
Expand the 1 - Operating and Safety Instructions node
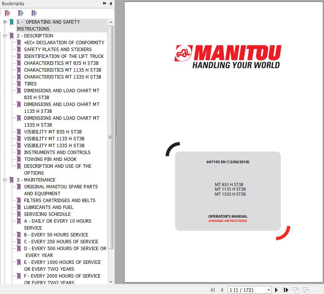coord(5,22)
